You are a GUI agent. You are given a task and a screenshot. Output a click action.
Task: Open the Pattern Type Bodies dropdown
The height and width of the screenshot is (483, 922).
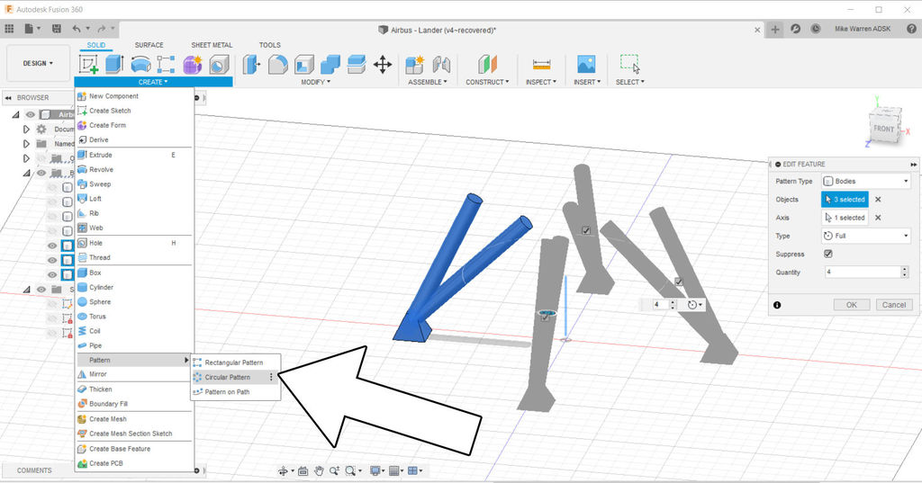(866, 181)
